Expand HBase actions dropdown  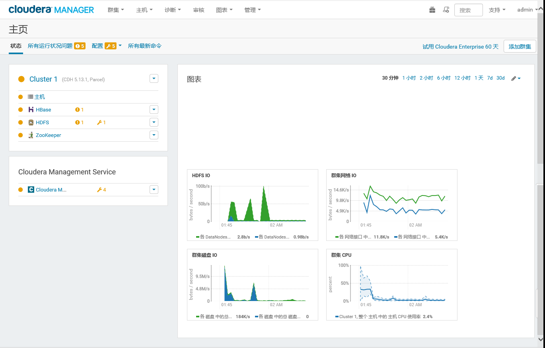pos(154,109)
